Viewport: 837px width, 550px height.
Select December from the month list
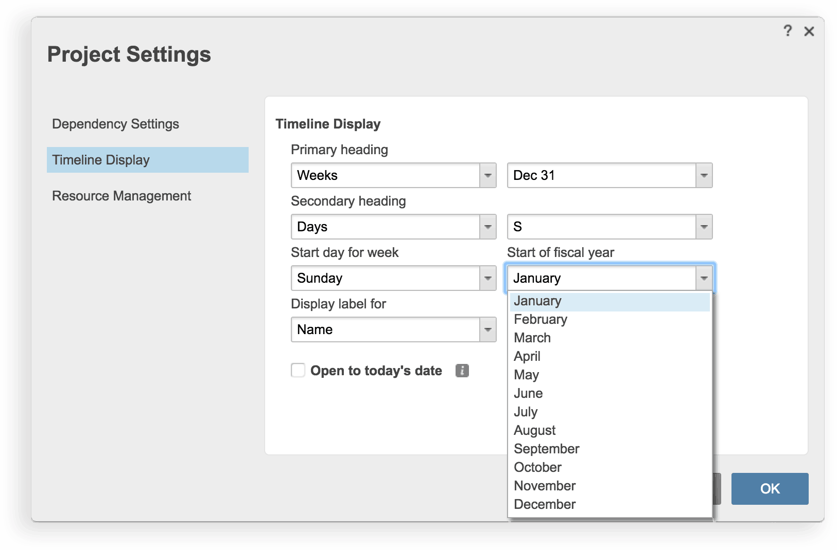[545, 504]
